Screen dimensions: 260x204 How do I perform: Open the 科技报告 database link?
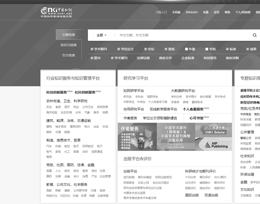click(x=210, y=58)
